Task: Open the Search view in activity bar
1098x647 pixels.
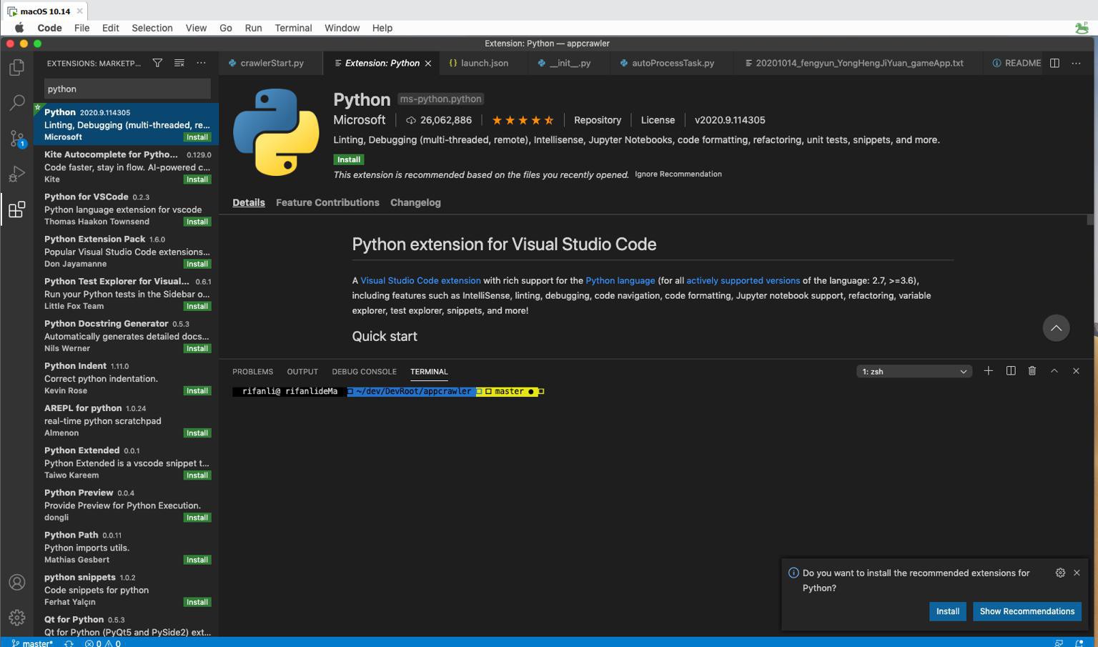Action: (x=16, y=102)
